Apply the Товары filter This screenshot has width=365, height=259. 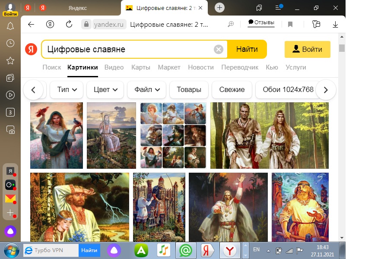coord(189,90)
